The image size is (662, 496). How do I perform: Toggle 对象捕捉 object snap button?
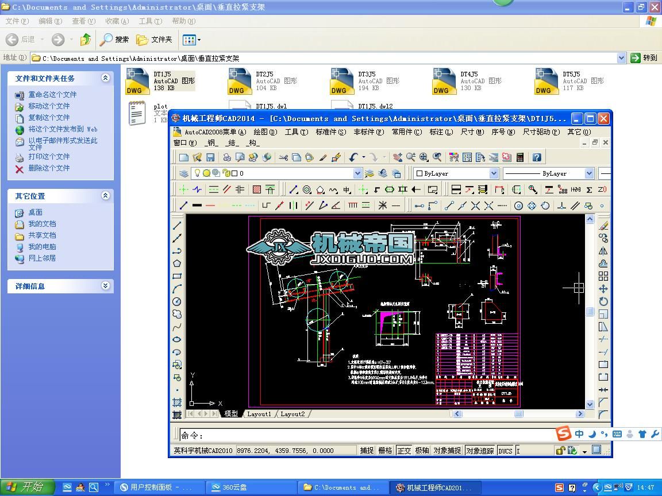(447, 451)
